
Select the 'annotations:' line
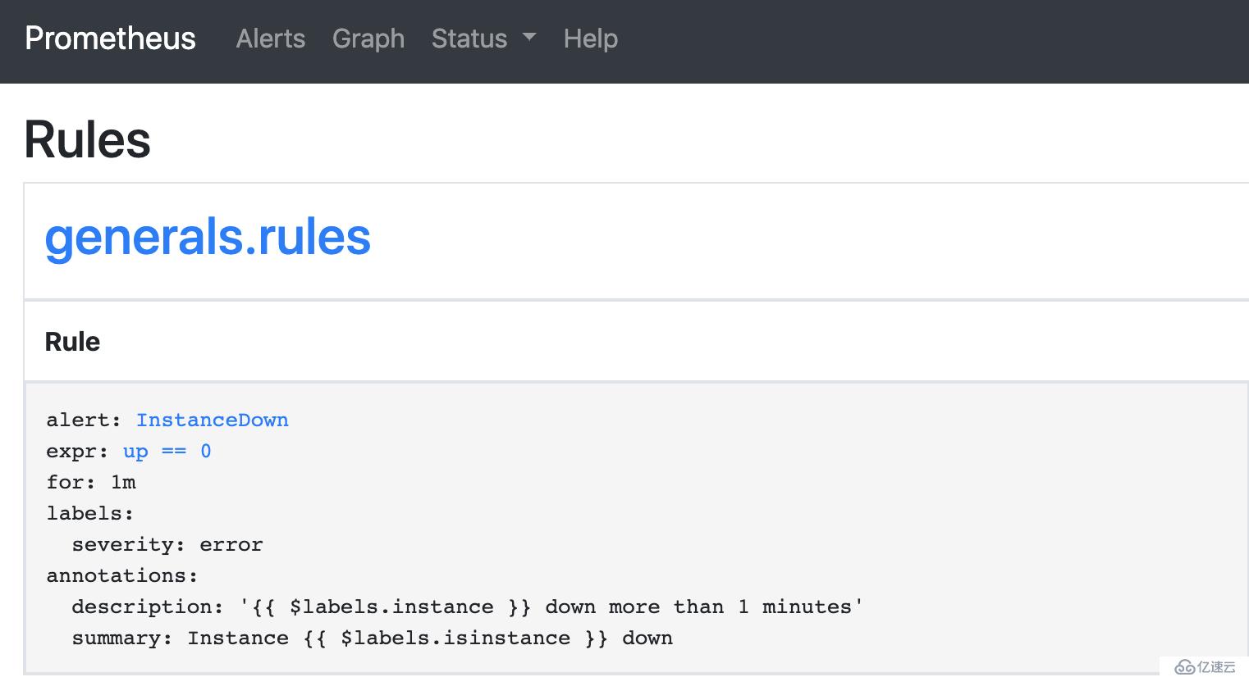click(x=122, y=575)
